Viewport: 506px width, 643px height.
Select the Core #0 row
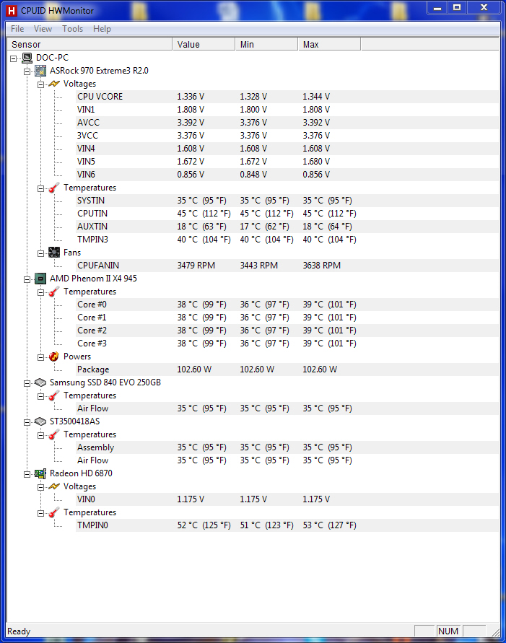pyautogui.click(x=287, y=305)
